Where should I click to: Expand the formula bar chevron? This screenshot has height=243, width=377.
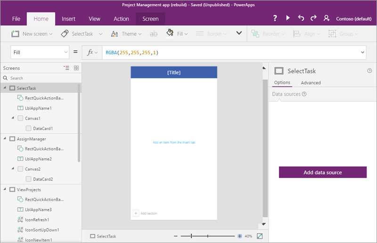tap(362, 52)
